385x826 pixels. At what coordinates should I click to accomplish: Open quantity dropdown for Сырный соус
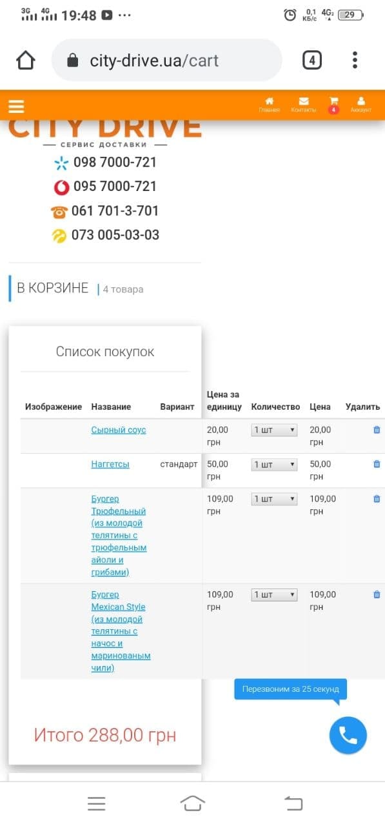pos(274,430)
